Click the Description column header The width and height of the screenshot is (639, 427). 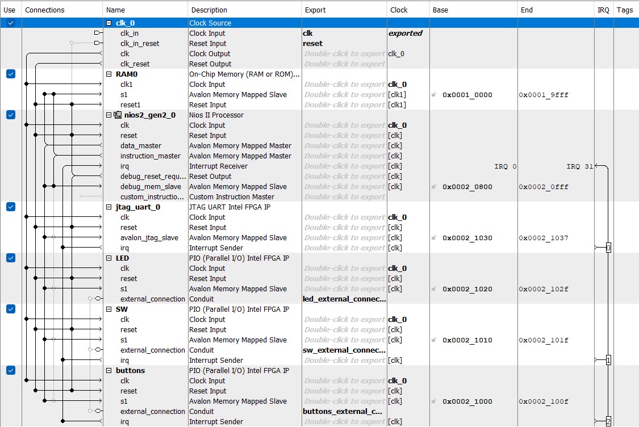(x=244, y=10)
